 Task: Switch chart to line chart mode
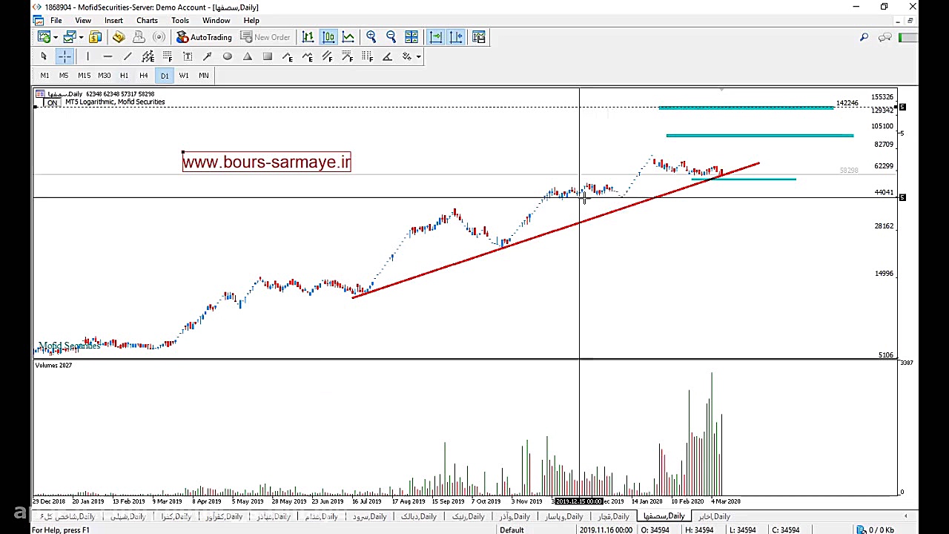click(x=348, y=37)
